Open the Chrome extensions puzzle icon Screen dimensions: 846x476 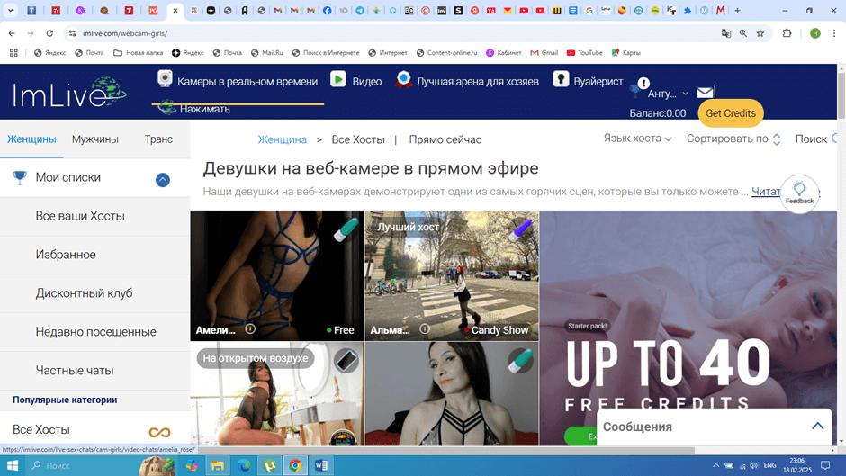tap(787, 33)
